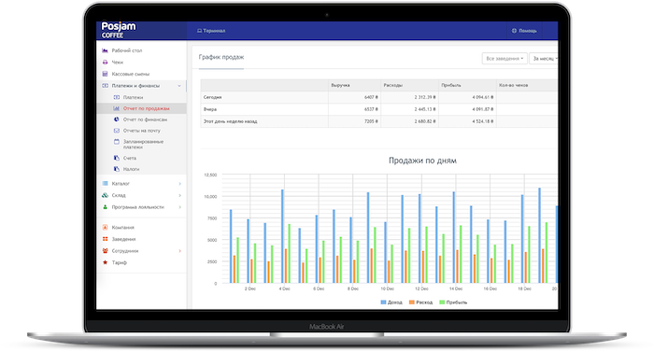
Task: Click the Кассовые смены calculator icon
Action: pos(105,74)
